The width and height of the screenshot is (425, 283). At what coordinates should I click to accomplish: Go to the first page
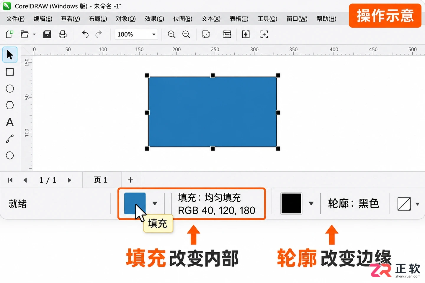pos(10,180)
